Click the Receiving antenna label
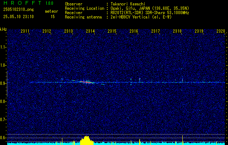 click(x=83, y=17)
